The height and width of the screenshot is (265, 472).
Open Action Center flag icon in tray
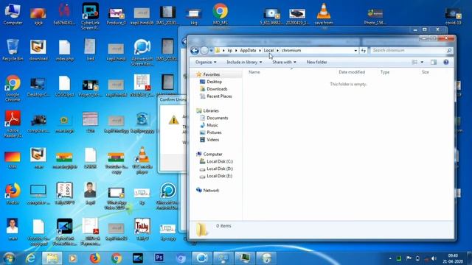click(x=409, y=258)
